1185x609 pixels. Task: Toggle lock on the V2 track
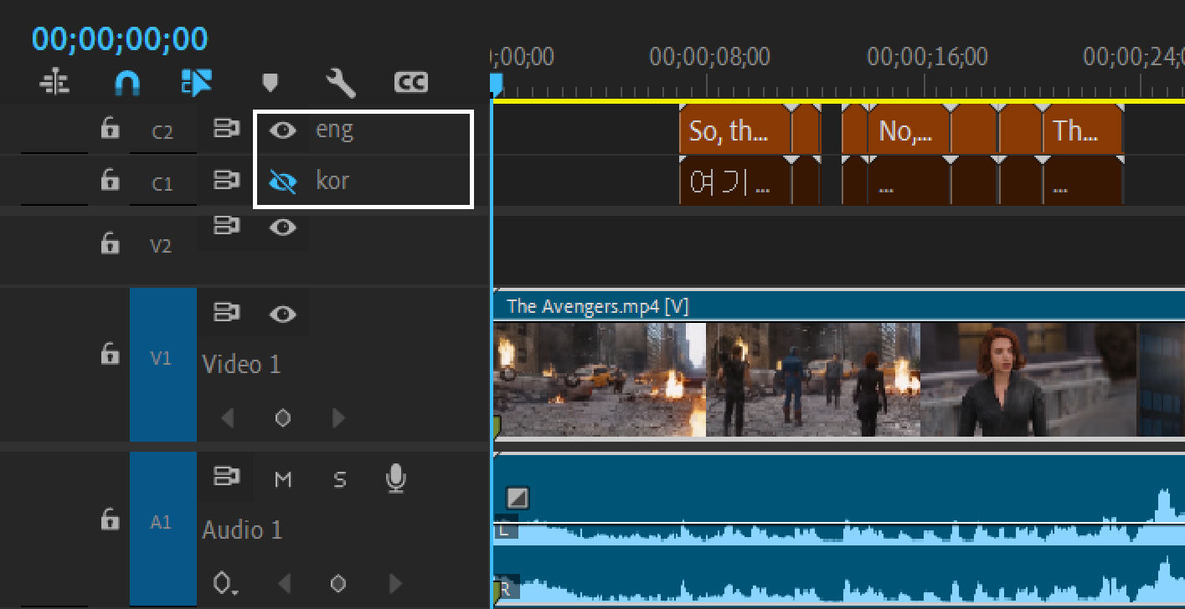[x=110, y=243]
